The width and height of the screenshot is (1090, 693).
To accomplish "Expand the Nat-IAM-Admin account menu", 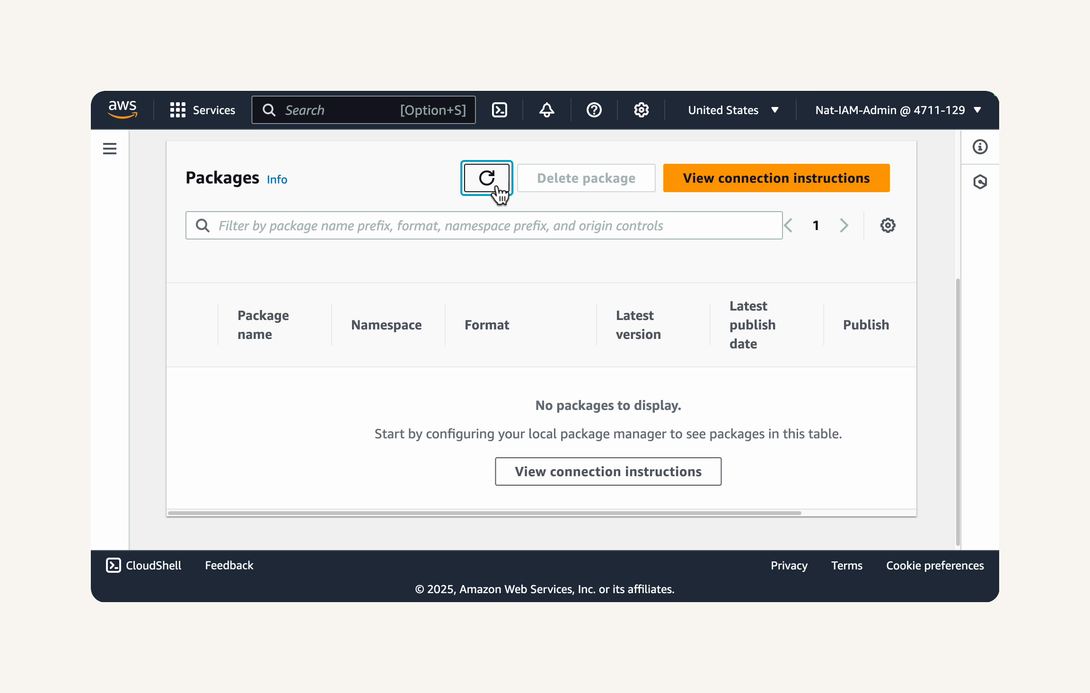I will point(898,110).
